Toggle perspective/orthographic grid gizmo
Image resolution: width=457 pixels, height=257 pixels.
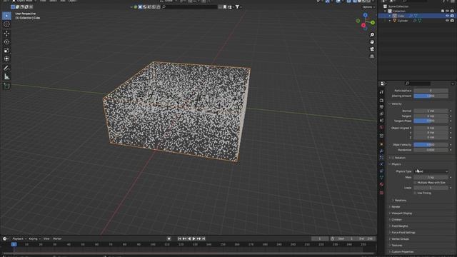tap(372, 56)
